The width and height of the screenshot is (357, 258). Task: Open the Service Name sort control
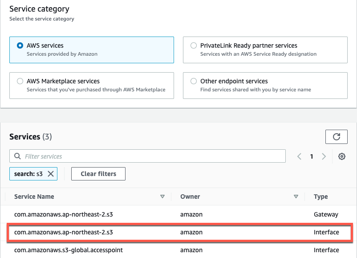point(162,196)
